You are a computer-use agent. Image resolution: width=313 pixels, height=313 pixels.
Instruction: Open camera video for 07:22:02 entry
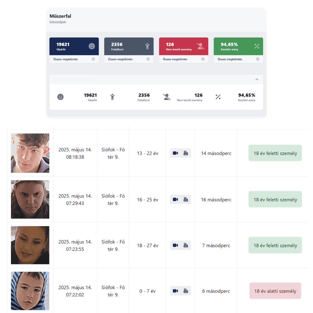(x=175, y=291)
